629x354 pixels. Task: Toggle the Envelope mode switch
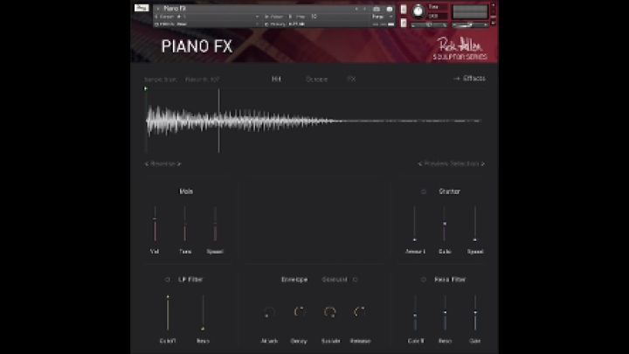click(356, 280)
